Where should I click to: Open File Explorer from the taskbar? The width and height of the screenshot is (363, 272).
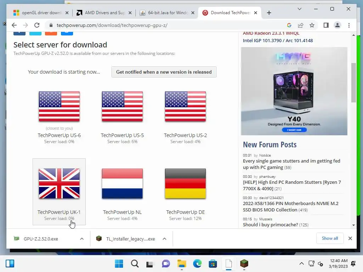click(181, 263)
